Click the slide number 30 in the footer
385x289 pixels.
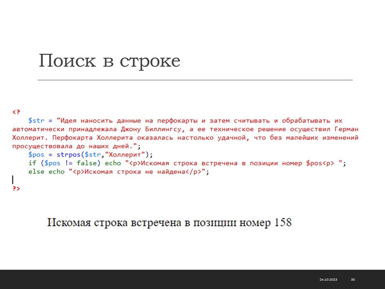pyautogui.click(x=353, y=279)
